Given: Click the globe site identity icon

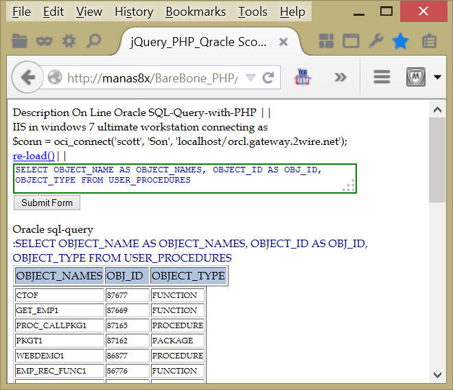Looking at the screenshot, I should click(55, 77).
